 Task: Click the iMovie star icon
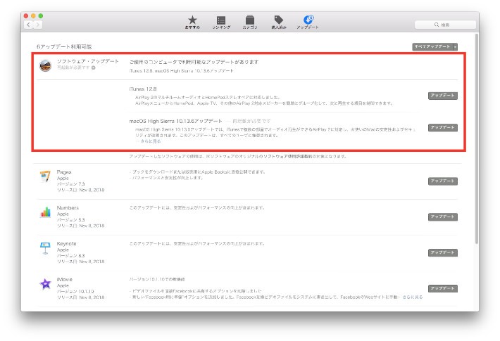coord(45,283)
